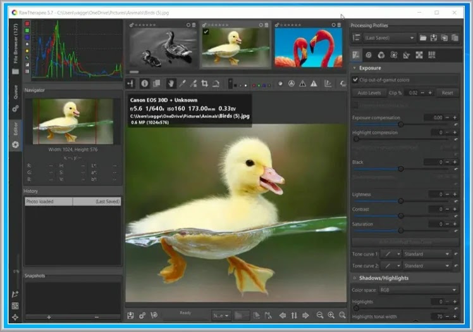Collapse the Exposure section
Screen dimensions: 473x332
click(355, 68)
